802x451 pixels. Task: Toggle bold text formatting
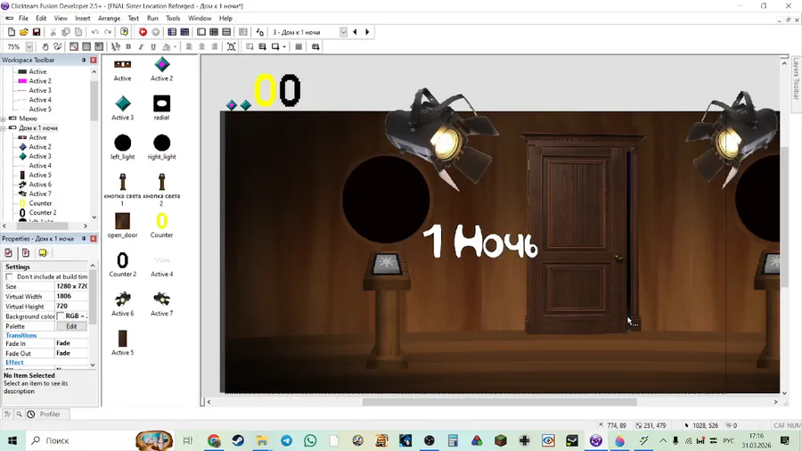click(128, 46)
